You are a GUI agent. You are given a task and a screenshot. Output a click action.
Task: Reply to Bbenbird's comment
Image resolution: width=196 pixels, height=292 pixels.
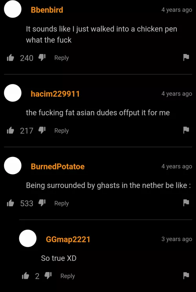[x=62, y=58]
